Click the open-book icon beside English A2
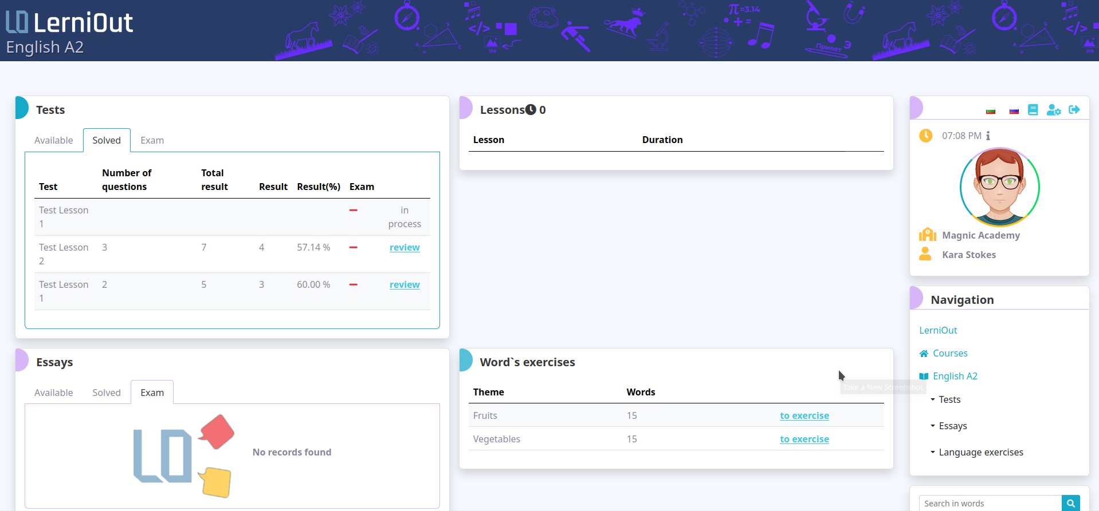The width and height of the screenshot is (1099, 511). pyautogui.click(x=924, y=377)
